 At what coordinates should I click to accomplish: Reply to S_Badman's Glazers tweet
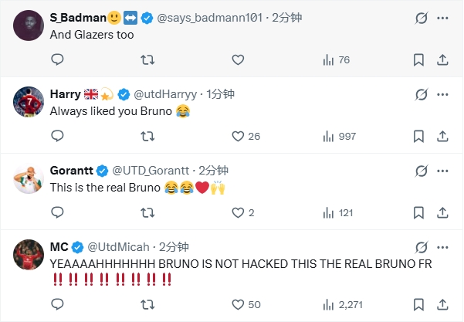57,59
